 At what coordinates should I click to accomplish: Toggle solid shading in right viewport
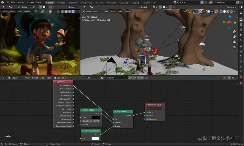[224, 12]
